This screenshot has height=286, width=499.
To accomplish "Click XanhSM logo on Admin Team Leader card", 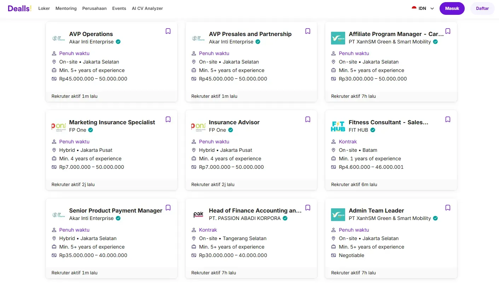I will [x=338, y=215].
